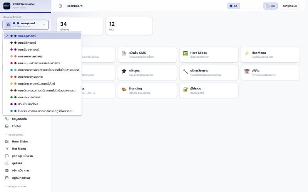Click the wrench academic services icon
This screenshot has width=308, height=192.
click(x=186, y=71)
